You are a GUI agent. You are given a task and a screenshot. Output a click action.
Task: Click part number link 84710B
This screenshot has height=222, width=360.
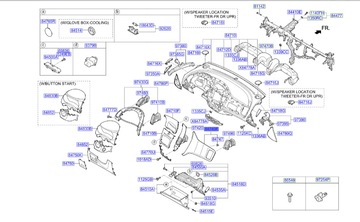point(149,134)
